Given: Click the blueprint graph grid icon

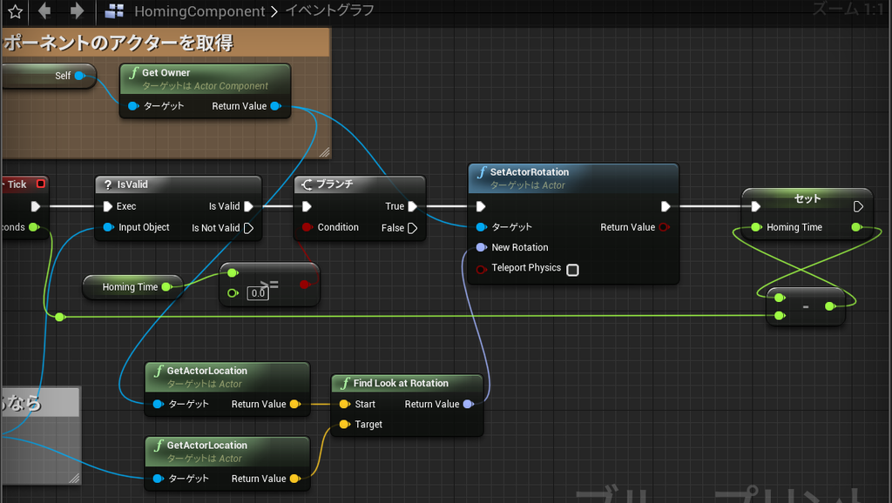Looking at the screenshot, I should click(114, 10).
